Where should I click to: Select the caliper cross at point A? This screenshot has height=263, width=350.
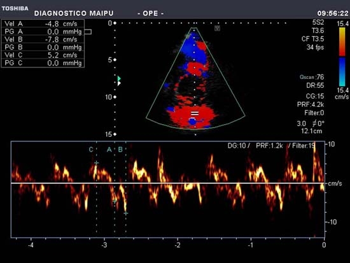pos(115,201)
